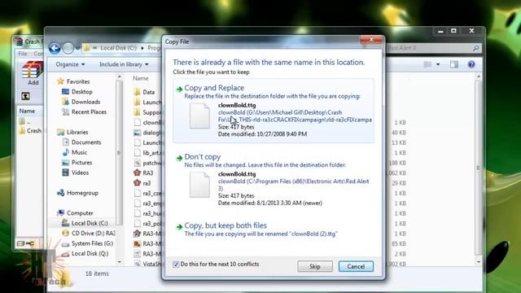
Task: Expand breadcrumb arrow after Local Disk (C:)
Action: (x=142, y=48)
